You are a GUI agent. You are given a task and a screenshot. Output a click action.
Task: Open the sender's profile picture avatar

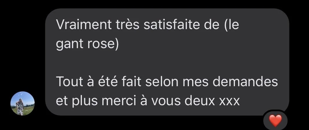point(23,103)
